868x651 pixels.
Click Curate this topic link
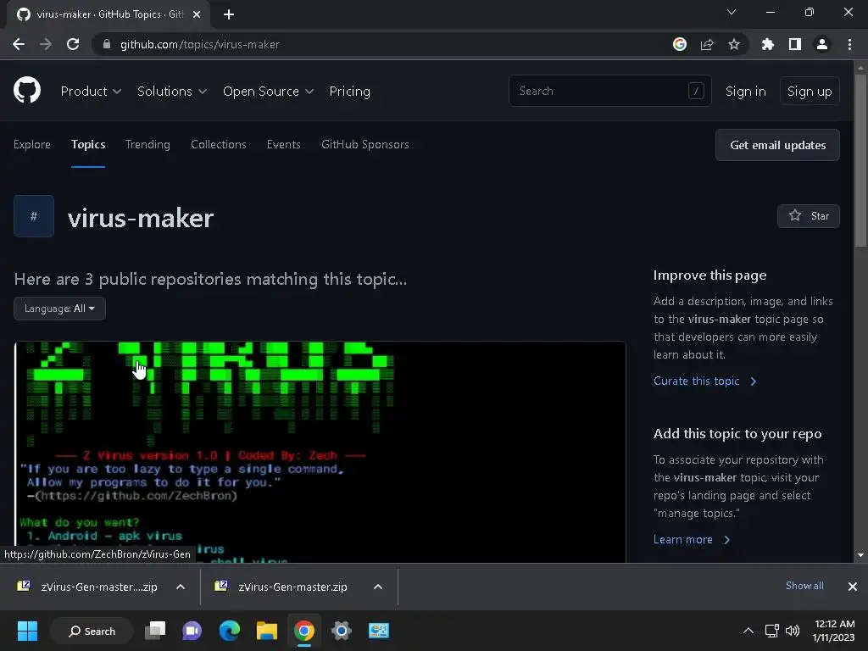pyautogui.click(x=704, y=381)
